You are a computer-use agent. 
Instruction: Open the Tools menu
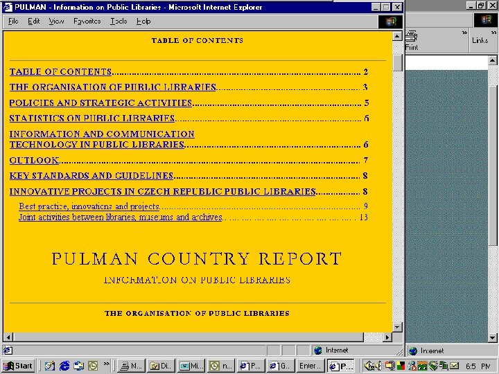(119, 21)
